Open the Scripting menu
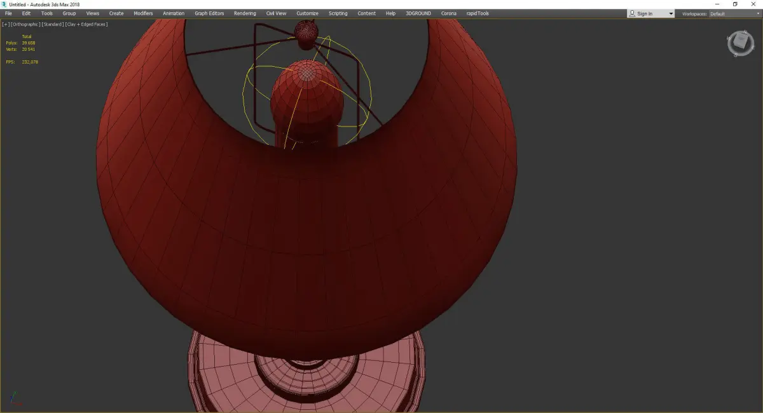 [x=338, y=13]
